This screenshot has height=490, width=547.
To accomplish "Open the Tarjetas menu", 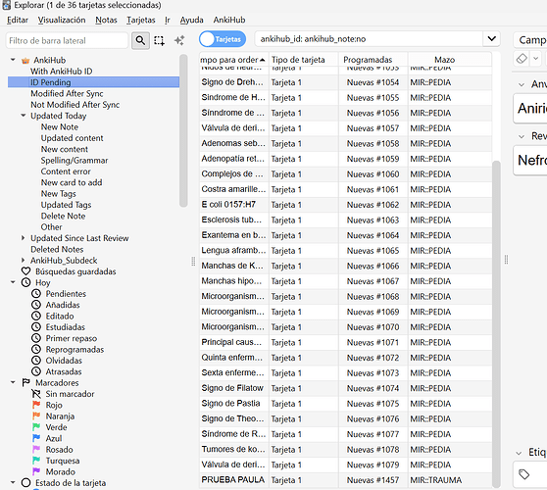I will click(x=141, y=20).
